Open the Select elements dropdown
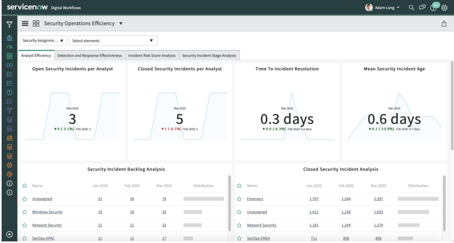454x243 pixels. click(x=113, y=40)
